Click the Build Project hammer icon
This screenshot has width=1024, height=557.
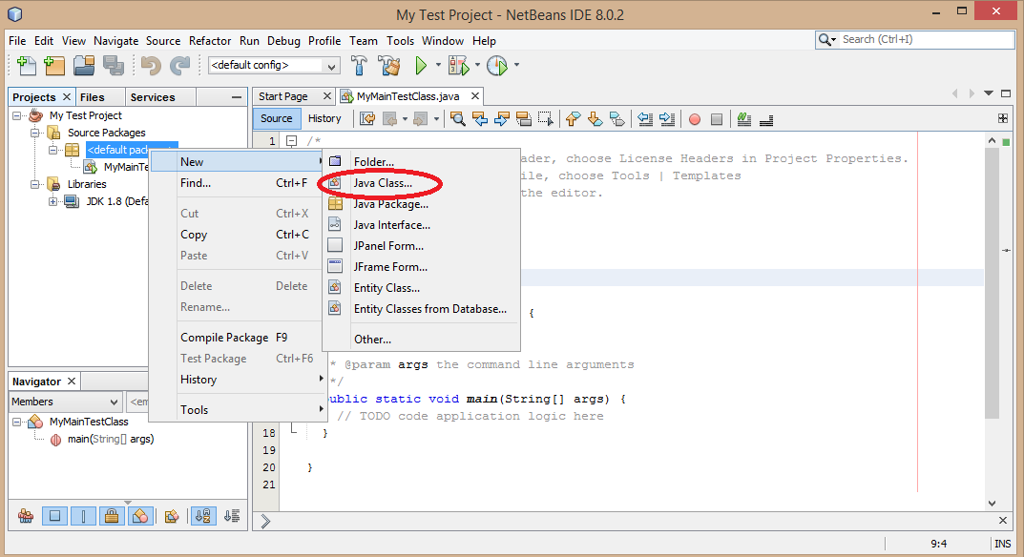(360, 66)
